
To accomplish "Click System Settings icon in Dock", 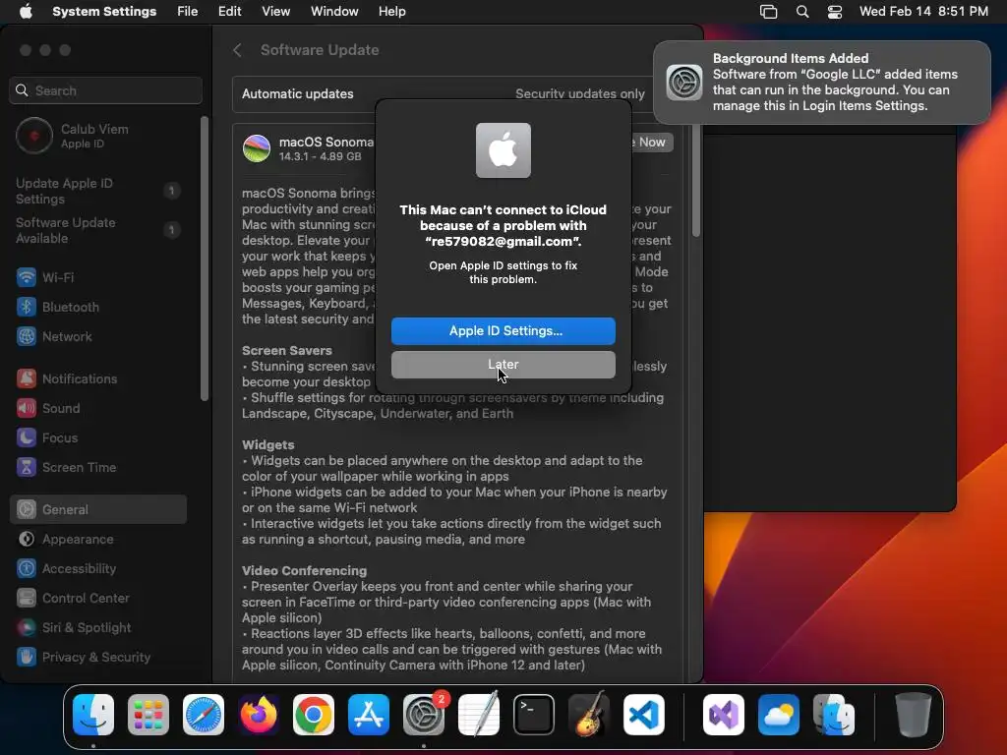I will 424,715.
